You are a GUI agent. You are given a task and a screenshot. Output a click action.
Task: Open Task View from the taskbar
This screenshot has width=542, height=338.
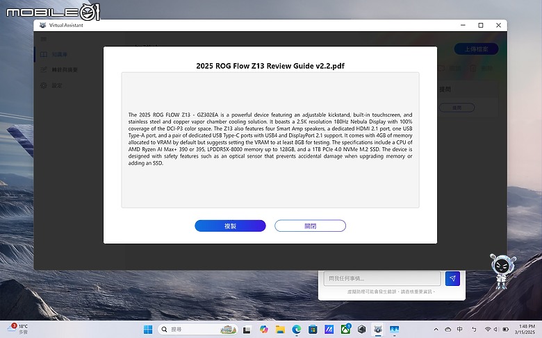[247, 330]
